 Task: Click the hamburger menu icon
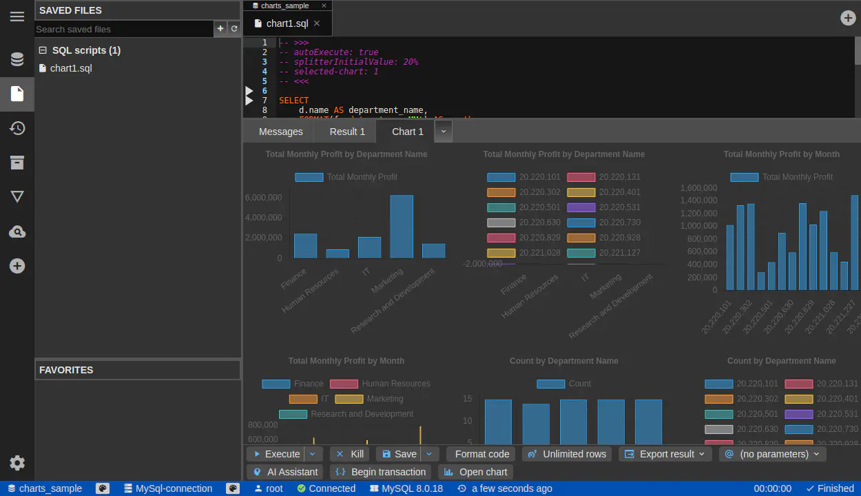click(x=17, y=17)
